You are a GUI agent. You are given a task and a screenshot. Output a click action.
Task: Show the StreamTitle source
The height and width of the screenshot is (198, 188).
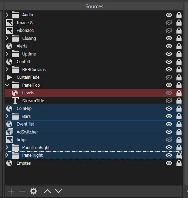click(x=169, y=101)
